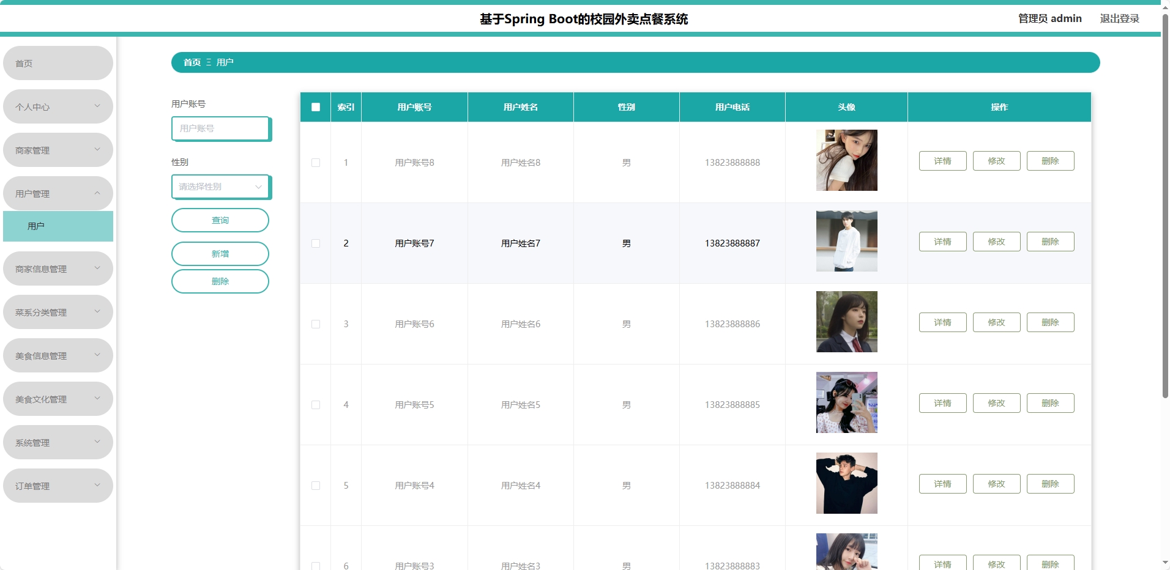Check the row for 用户账号6
1170x570 pixels.
[316, 324]
